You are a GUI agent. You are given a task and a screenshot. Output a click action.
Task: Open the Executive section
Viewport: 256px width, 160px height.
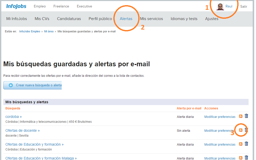point(84,6)
